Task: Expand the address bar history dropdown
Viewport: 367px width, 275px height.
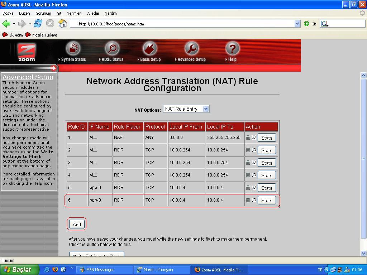Action: point(297,24)
